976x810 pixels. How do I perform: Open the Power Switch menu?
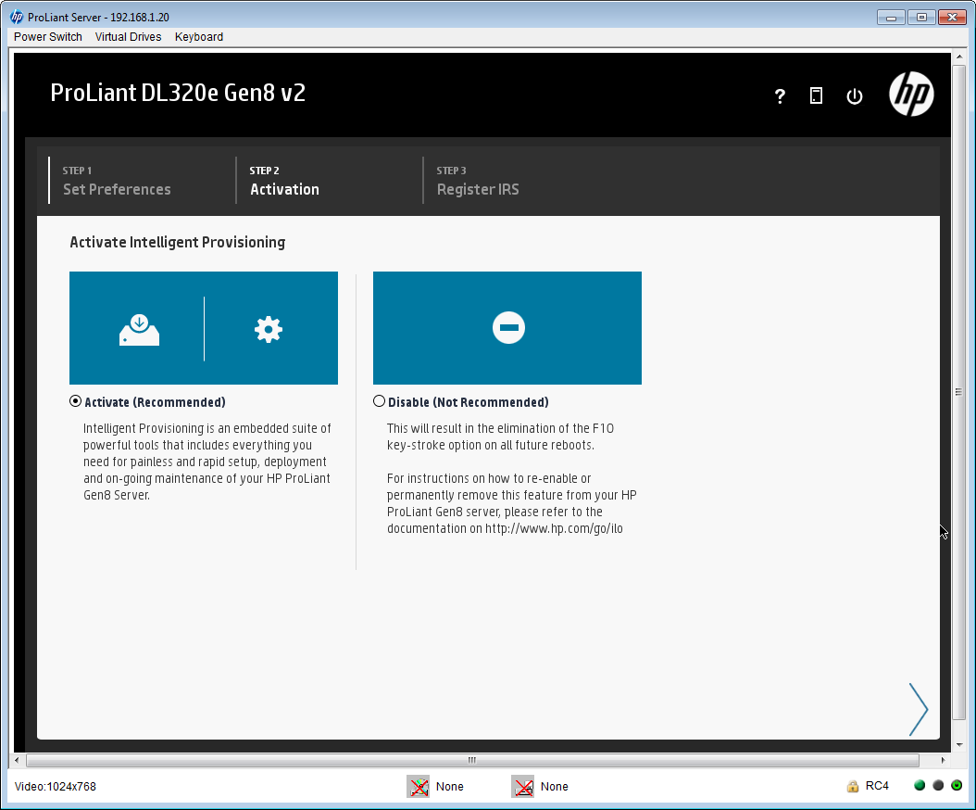tap(48, 37)
